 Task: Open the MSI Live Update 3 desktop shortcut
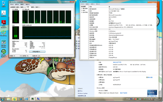coord(4,53)
